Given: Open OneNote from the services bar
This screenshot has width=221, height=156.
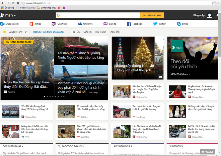Looking at the screenshot, I should (x=54, y=24).
